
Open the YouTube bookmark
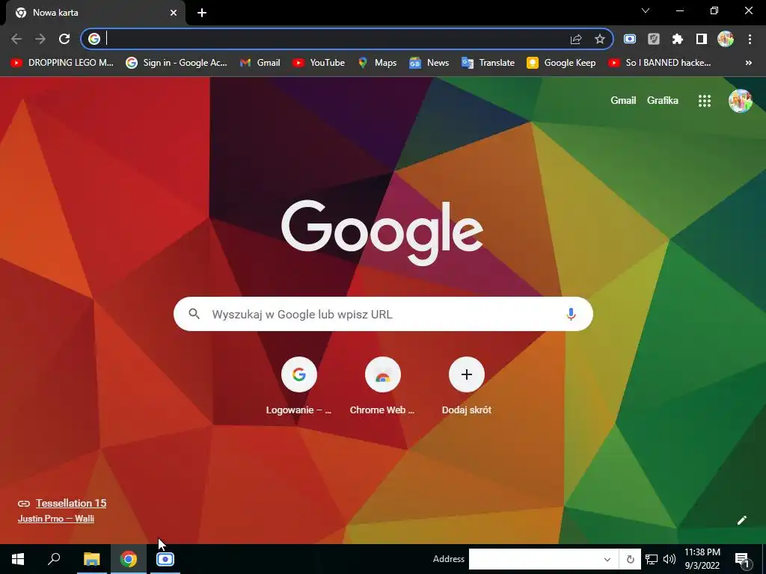point(319,63)
